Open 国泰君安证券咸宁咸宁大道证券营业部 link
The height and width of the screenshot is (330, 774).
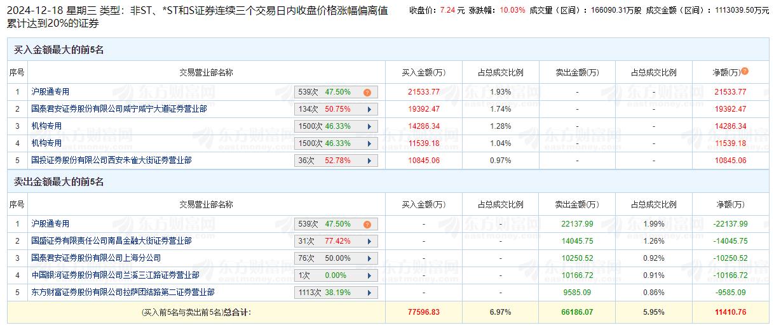[119, 109]
